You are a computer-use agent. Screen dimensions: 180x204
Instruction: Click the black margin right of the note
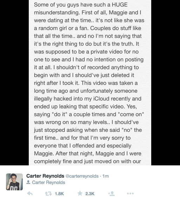166,83
